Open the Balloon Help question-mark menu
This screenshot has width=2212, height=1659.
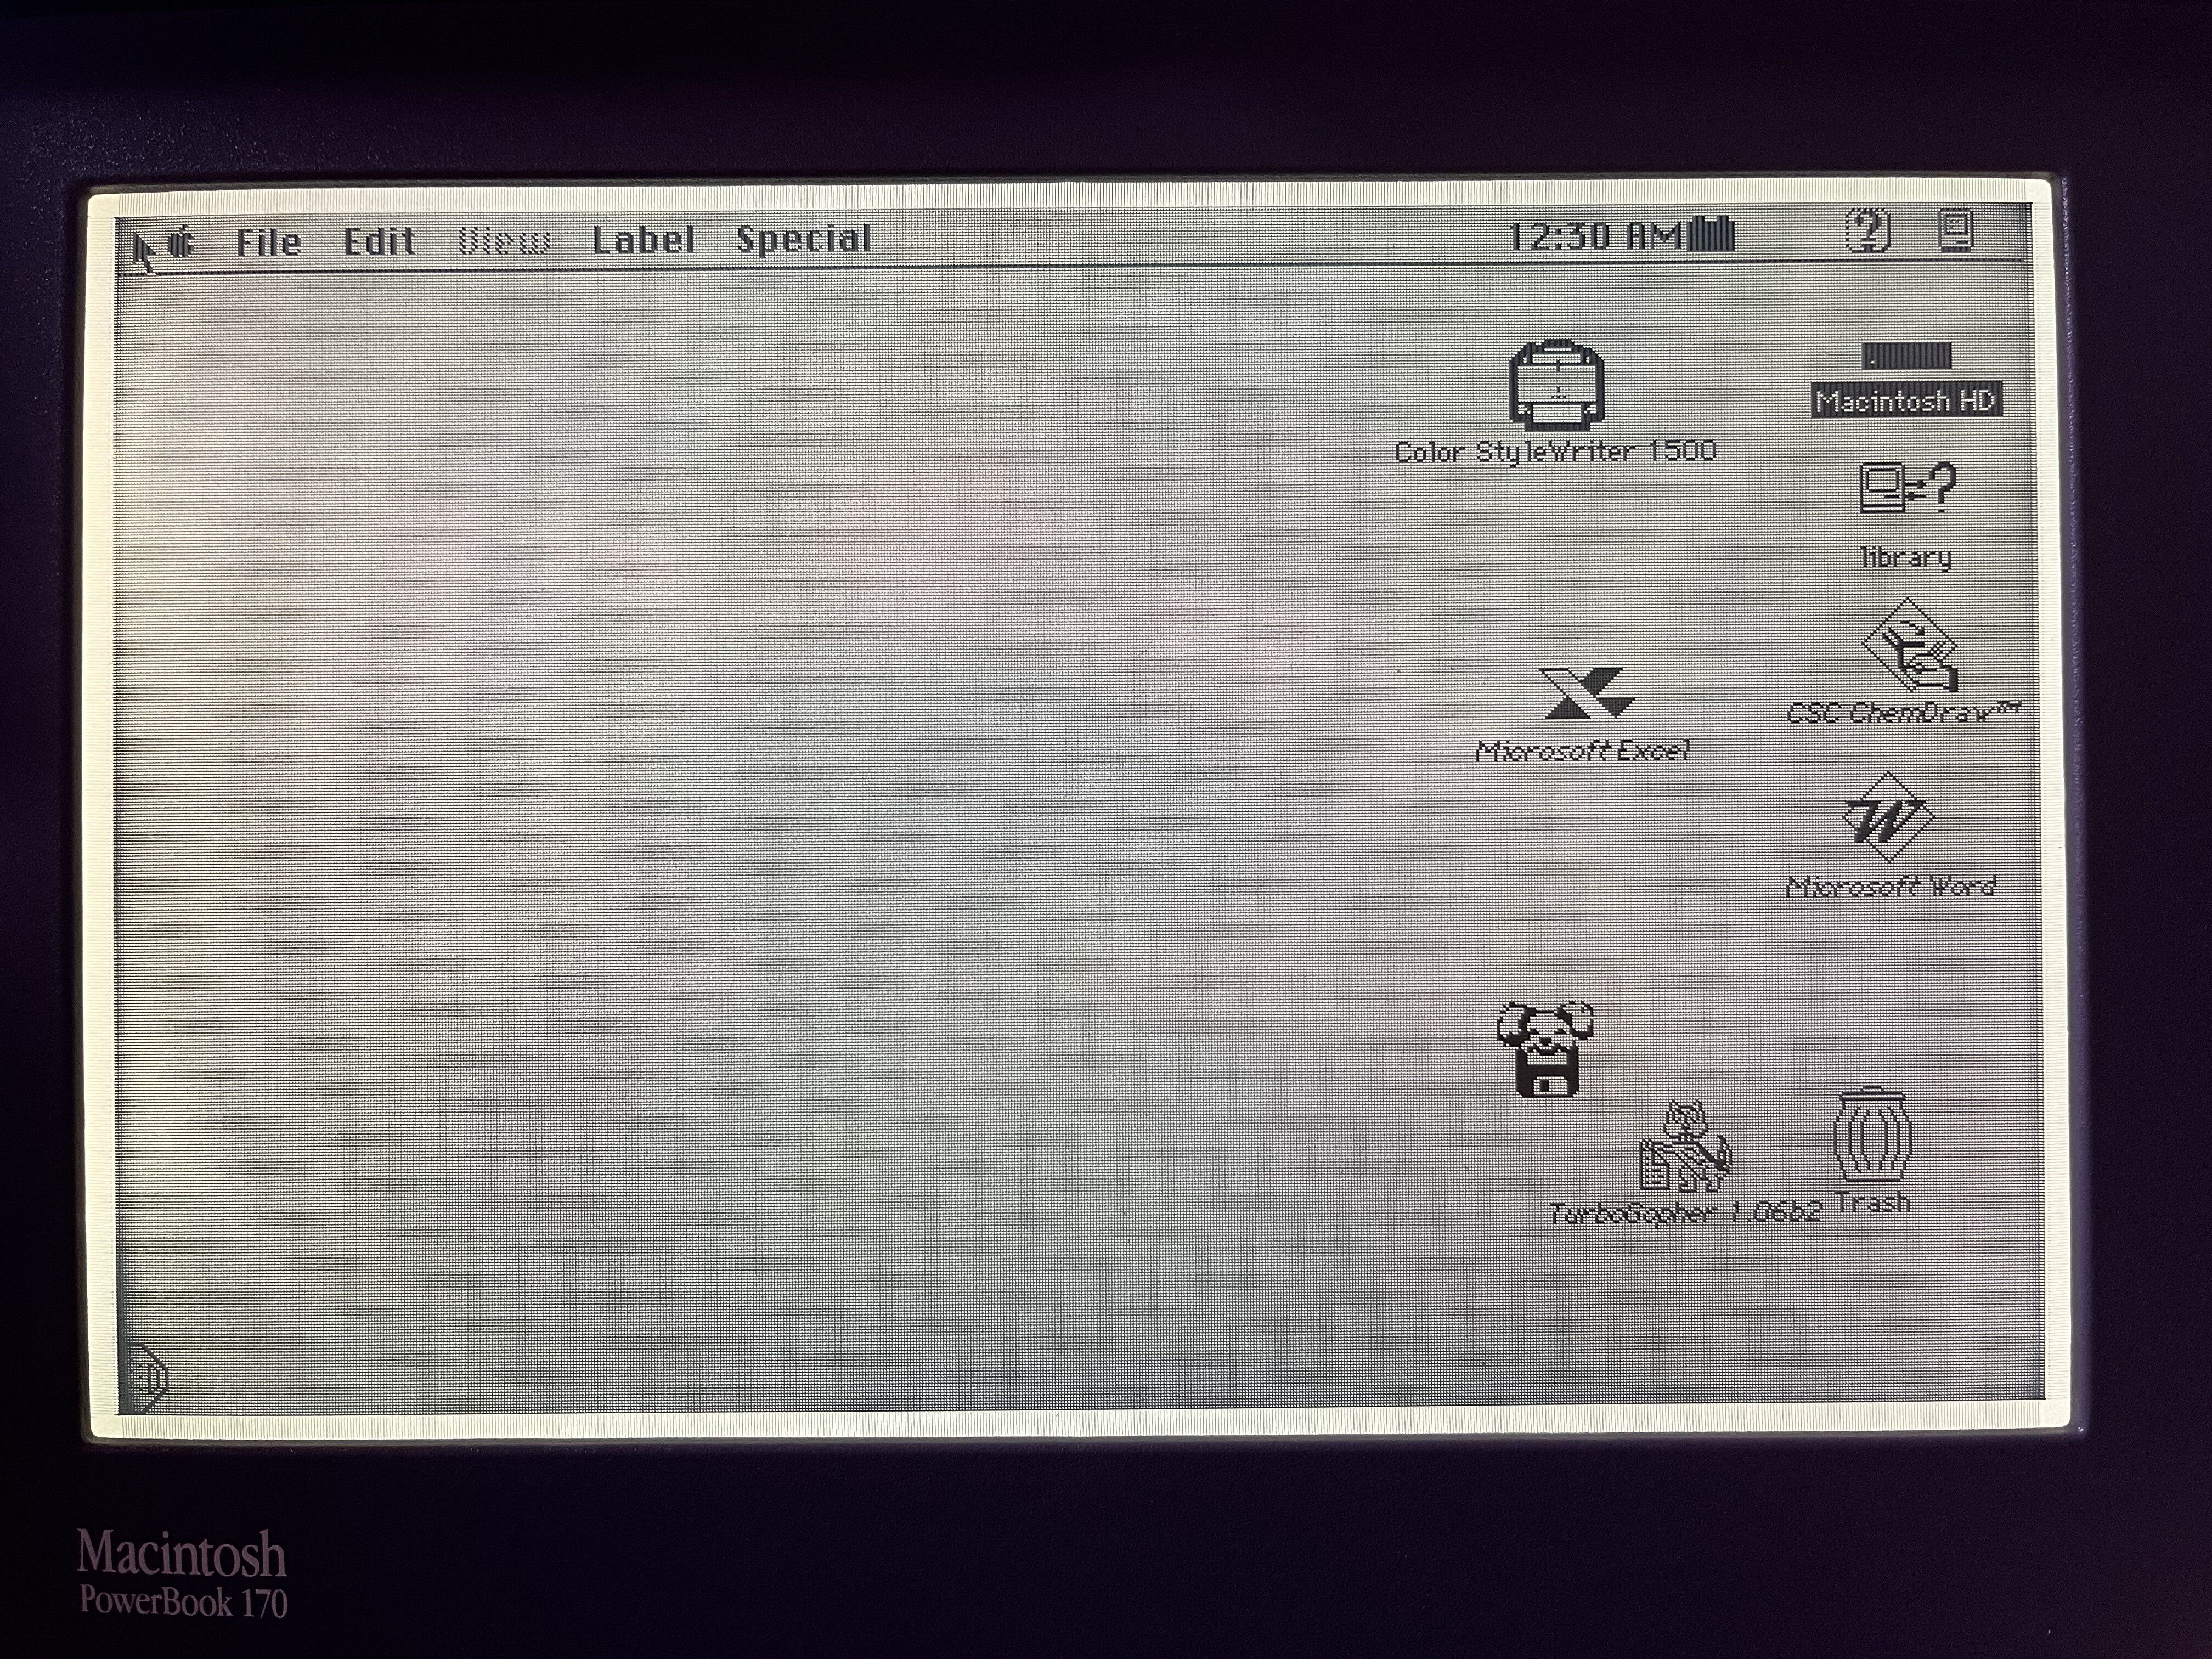coord(1867,231)
